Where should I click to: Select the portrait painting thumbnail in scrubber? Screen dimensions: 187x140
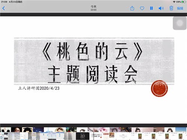[112, 135]
